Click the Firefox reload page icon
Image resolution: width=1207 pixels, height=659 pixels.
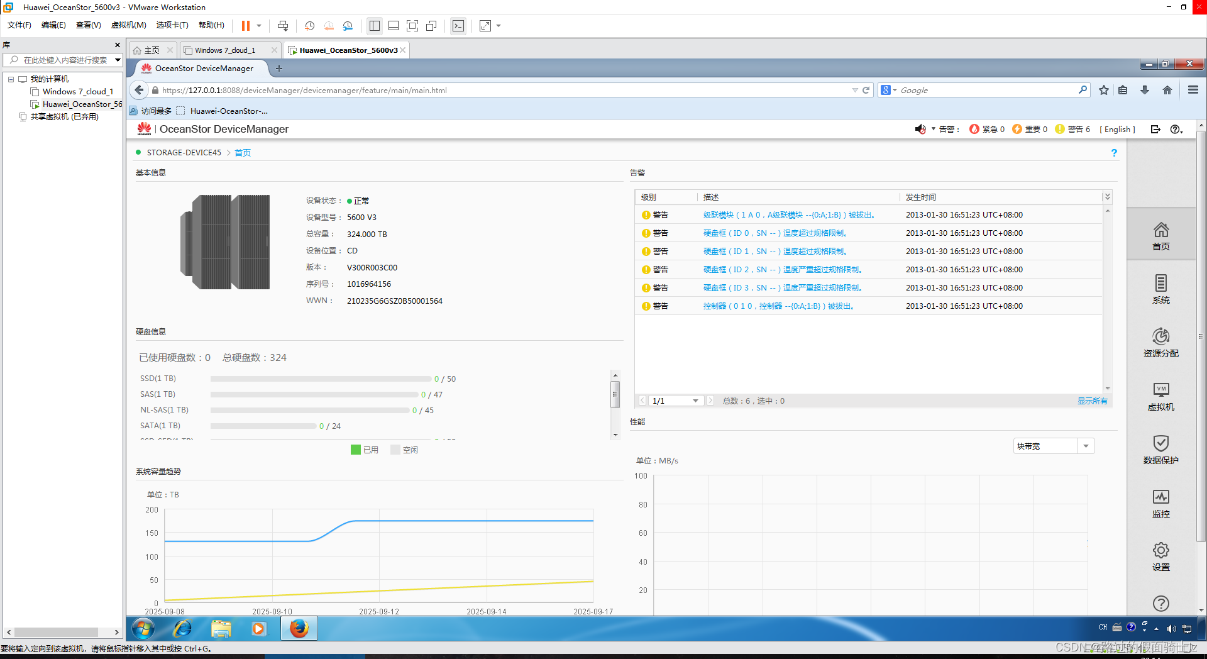(x=866, y=90)
